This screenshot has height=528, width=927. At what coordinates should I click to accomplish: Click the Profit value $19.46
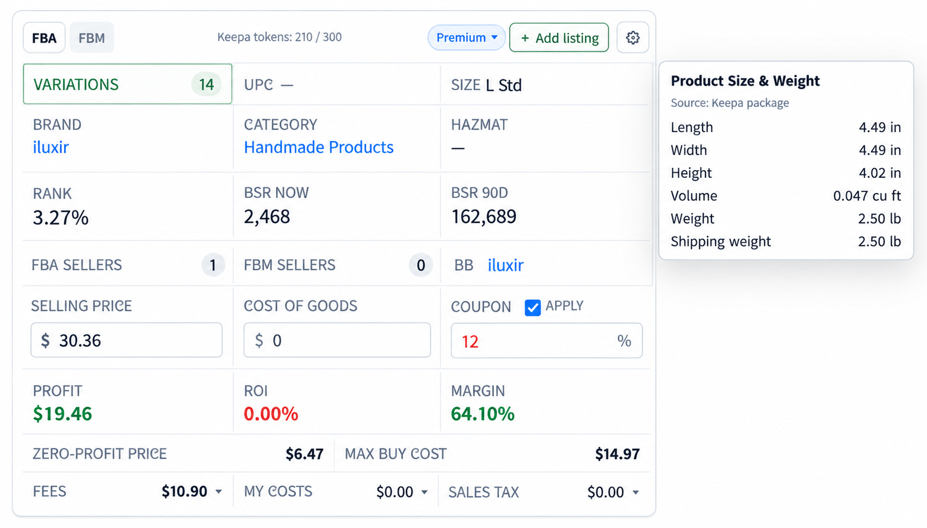coord(63,414)
